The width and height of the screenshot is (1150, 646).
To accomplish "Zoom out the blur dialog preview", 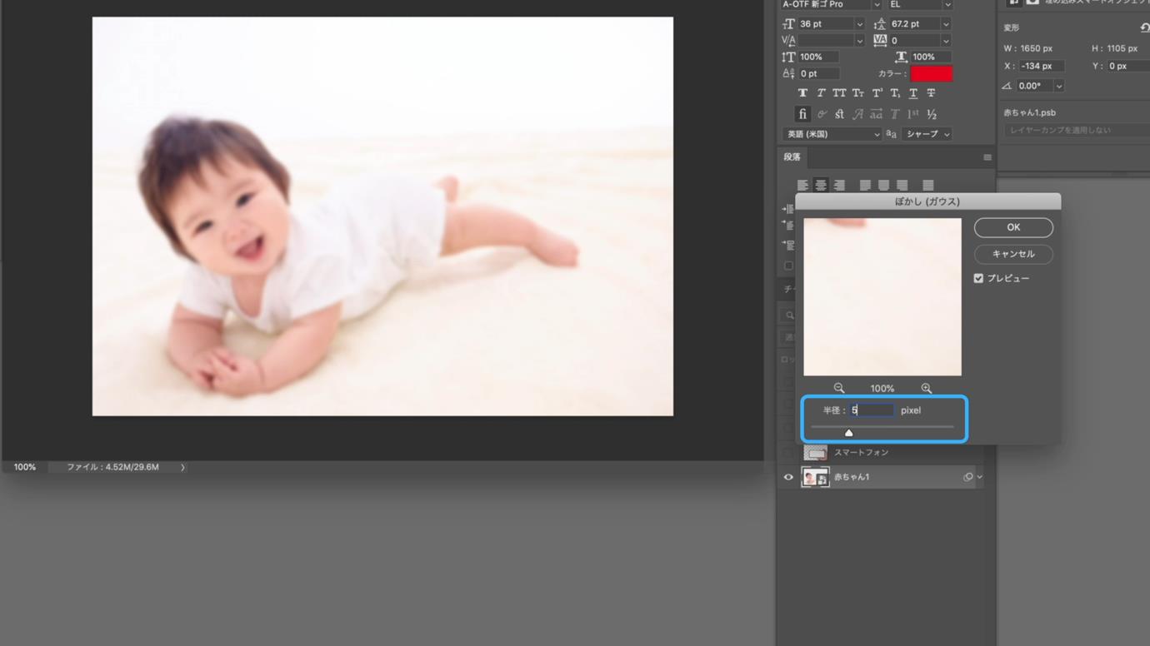I will pyautogui.click(x=839, y=388).
